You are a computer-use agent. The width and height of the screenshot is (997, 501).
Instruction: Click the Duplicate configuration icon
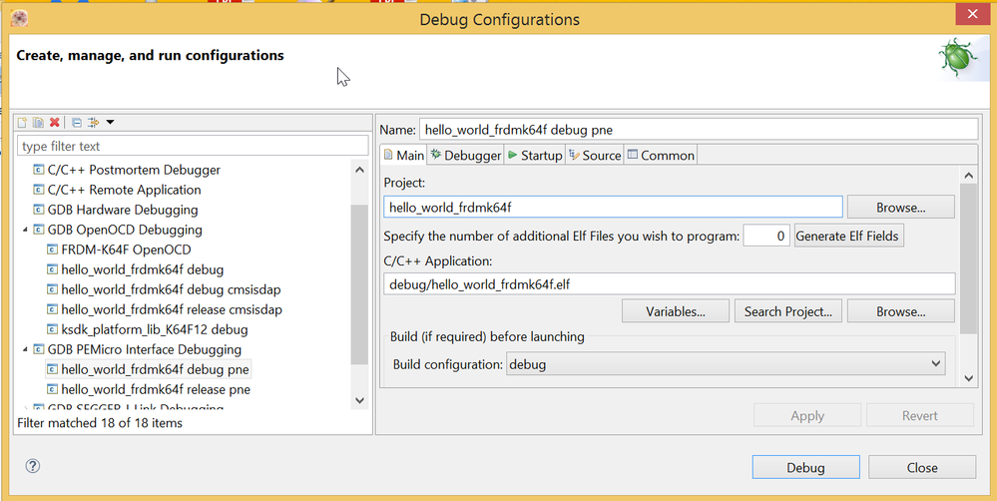click(38, 123)
